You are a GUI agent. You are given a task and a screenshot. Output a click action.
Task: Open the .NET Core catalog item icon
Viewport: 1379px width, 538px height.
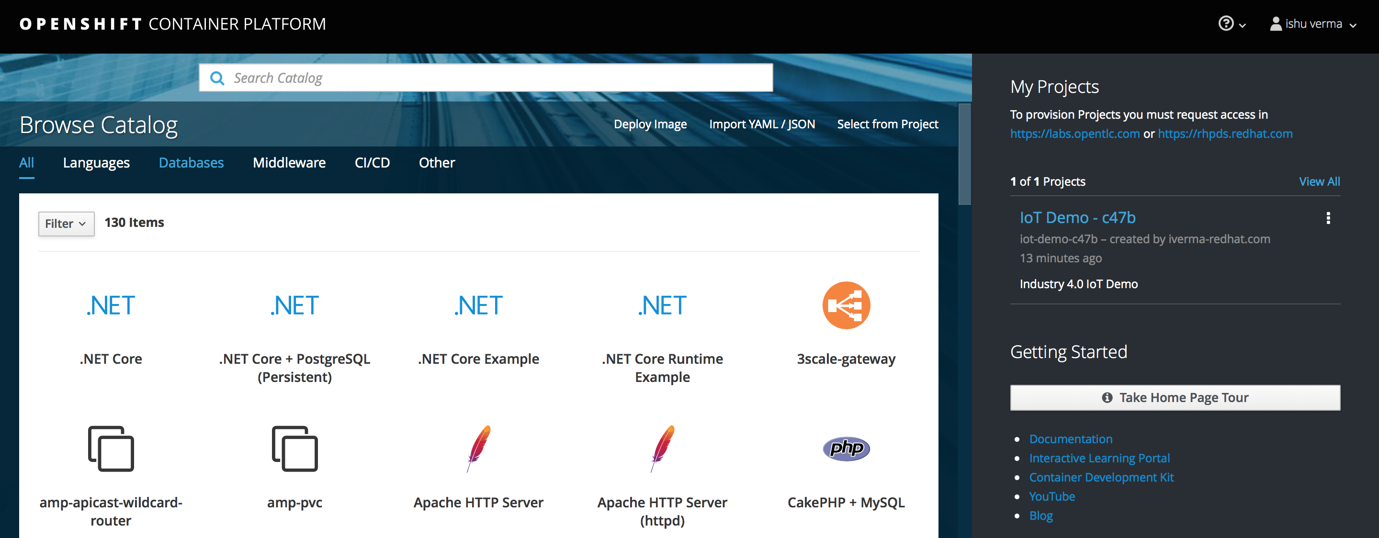[111, 306]
